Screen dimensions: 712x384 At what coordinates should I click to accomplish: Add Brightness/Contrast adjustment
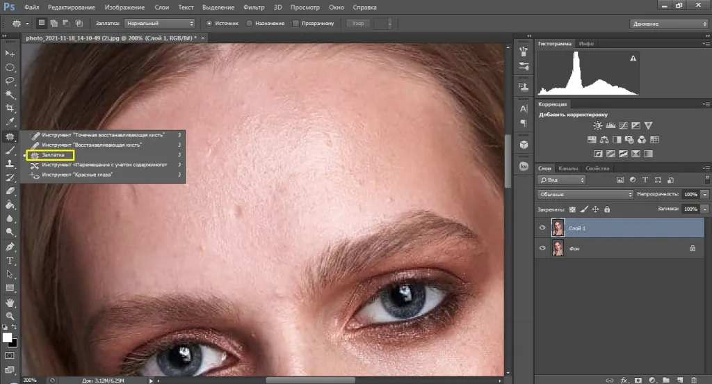coord(597,125)
